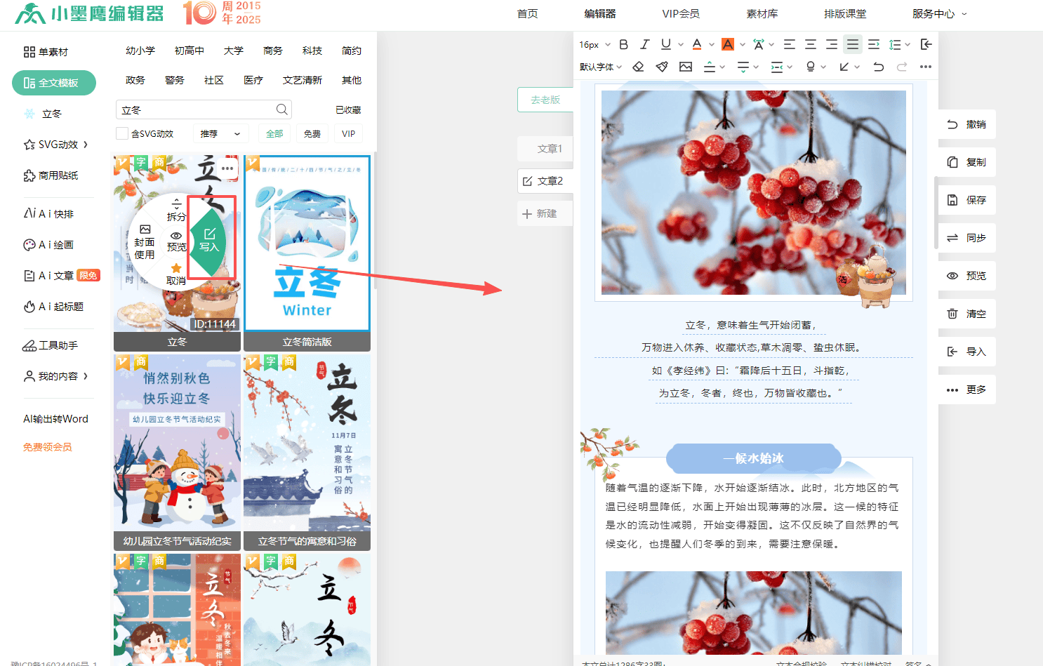The height and width of the screenshot is (666, 1043).
Task: Click the eraser clear-format icon
Action: [638, 67]
